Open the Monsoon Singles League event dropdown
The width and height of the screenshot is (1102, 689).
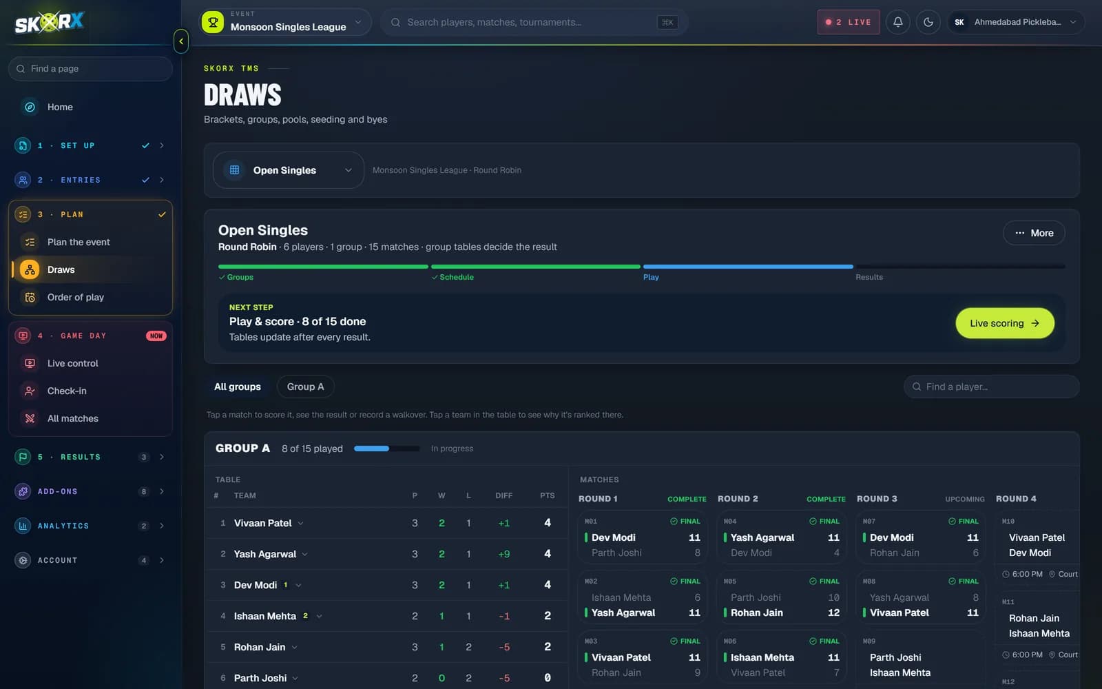point(285,22)
